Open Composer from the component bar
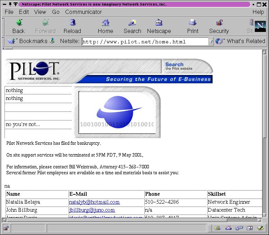Image resolution: width=269 pixels, height=235 pixels. tap(260, 228)
